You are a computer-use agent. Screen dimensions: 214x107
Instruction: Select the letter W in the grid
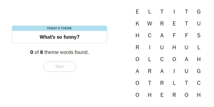pos(150,24)
